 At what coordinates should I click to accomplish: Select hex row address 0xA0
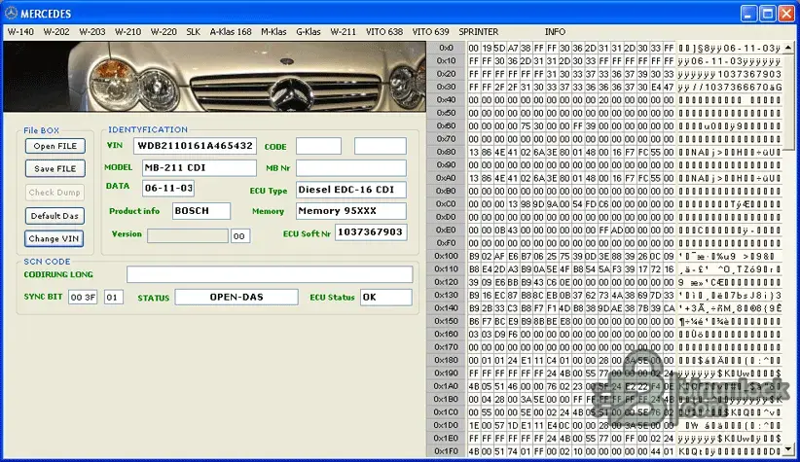(446, 178)
